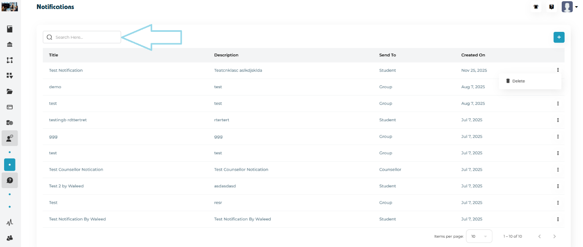This screenshot has width=583, height=247.
Task: Open the book icon in sidebar
Action: tap(10, 29)
